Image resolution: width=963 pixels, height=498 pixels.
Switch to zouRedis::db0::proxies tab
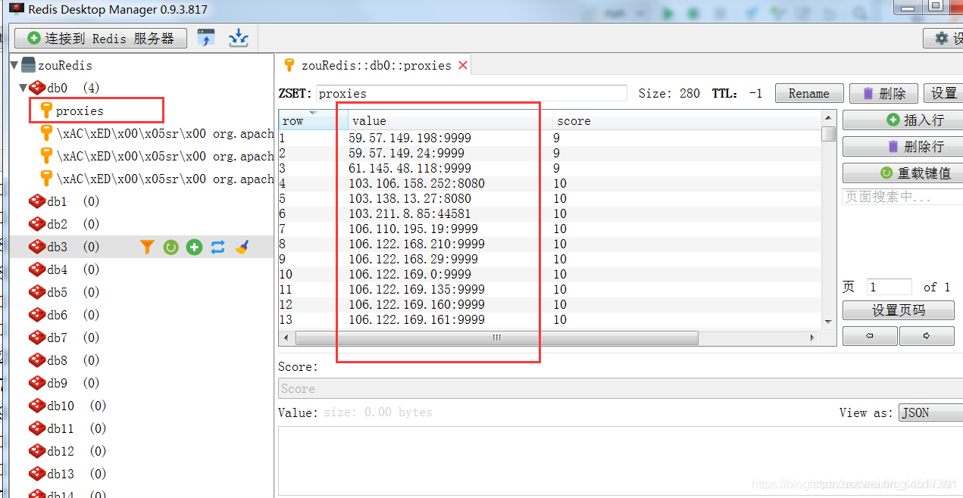point(376,65)
